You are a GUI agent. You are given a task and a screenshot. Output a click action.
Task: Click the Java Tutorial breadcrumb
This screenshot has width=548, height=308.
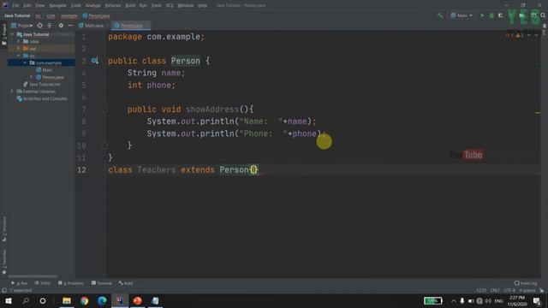[x=17, y=15]
